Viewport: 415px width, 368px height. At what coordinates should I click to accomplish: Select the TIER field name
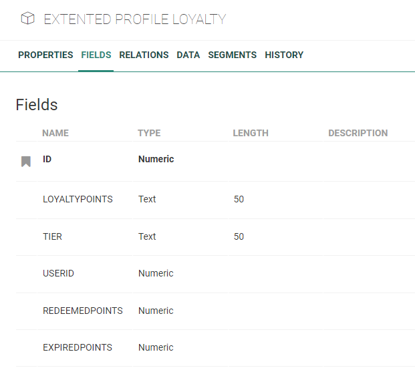[x=53, y=236]
